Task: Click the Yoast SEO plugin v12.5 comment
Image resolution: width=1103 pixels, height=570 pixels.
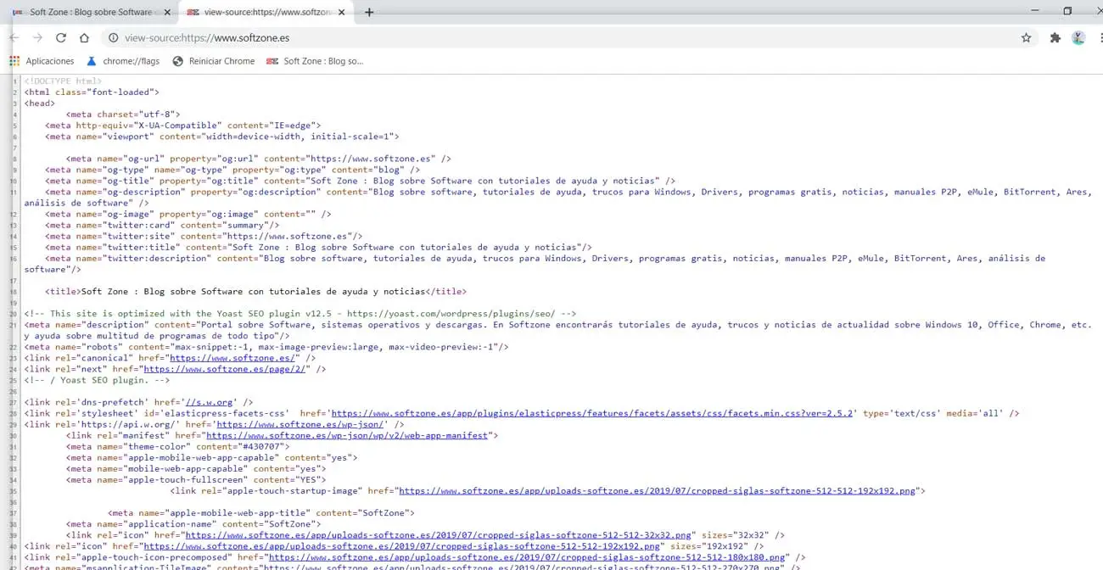Action: [300, 314]
